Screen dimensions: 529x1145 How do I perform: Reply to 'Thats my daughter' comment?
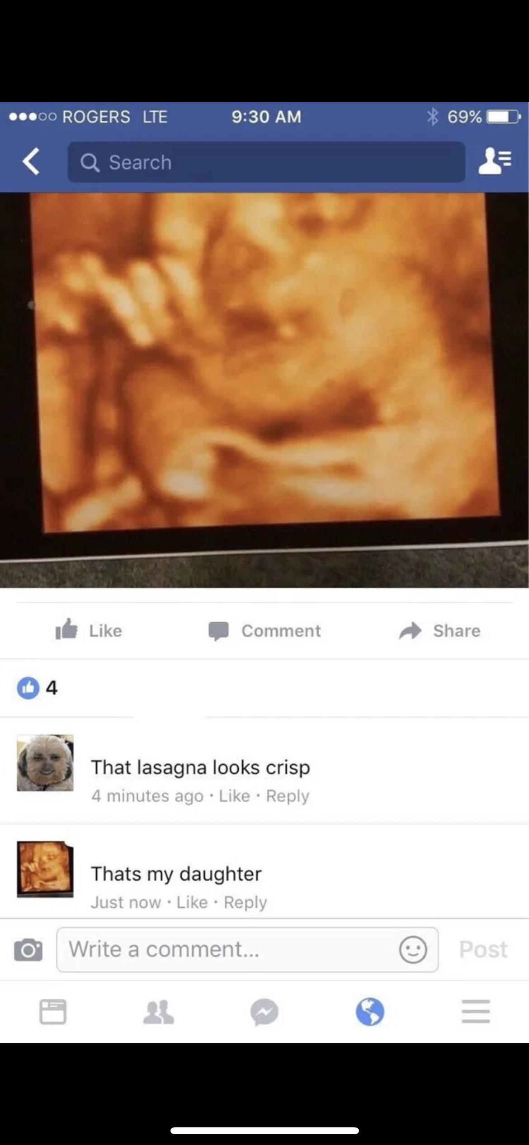pyautogui.click(x=245, y=903)
